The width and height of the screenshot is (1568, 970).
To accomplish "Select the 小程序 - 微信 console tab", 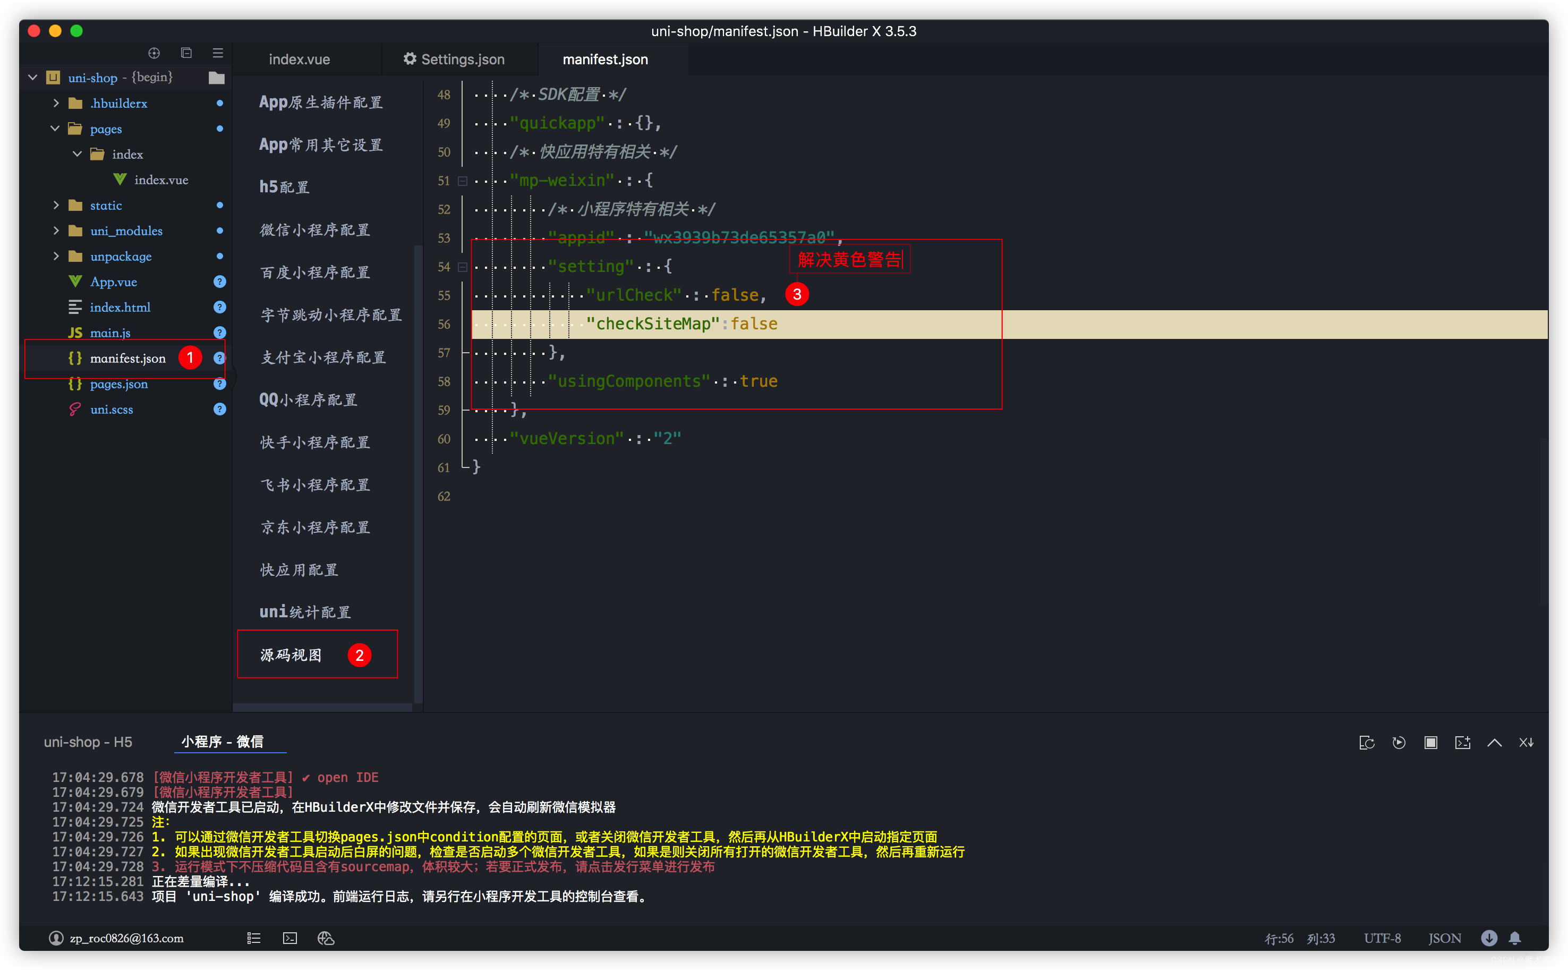I will [x=222, y=742].
